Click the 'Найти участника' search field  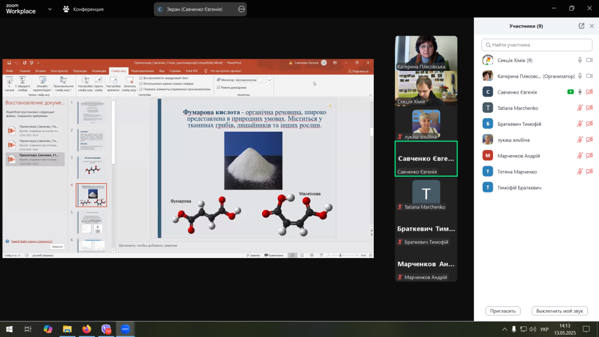pos(536,44)
